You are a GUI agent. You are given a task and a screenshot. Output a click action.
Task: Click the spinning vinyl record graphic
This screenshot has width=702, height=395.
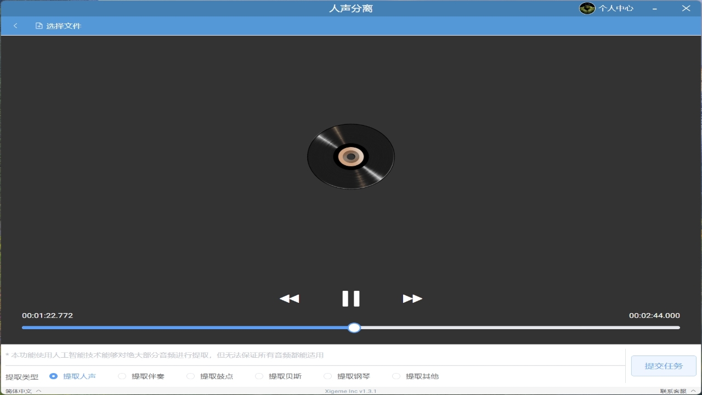click(x=350, y=156)
